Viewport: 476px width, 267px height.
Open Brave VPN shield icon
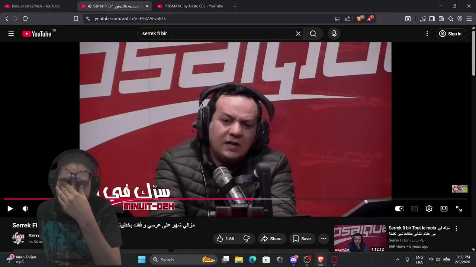pos(460,19)
